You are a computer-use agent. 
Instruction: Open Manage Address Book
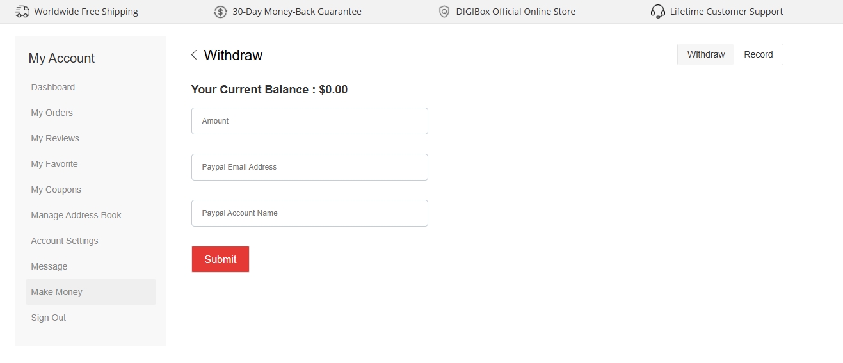76,215
